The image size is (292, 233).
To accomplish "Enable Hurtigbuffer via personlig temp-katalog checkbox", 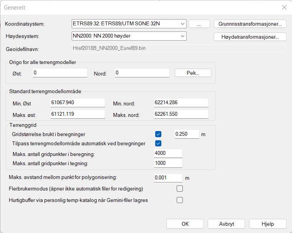I will click(x=180, y=200).
